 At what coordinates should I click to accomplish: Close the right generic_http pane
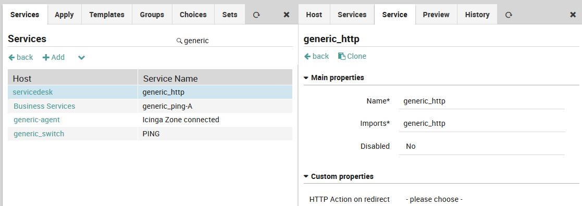click(x=573, y=15)
